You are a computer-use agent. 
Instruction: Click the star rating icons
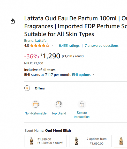point(40,45)
